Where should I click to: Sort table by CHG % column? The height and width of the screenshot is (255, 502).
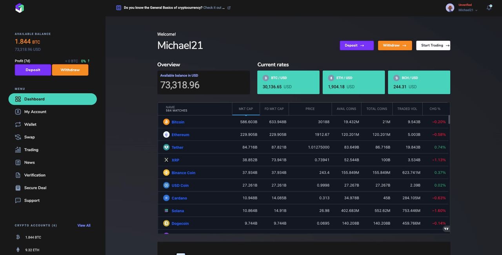[x=435, y=109]
